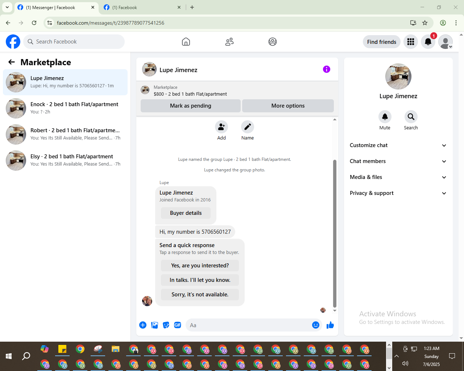Screen dimensions: 464x371
Task: Click More options button
Action: (x=288, y=106)
